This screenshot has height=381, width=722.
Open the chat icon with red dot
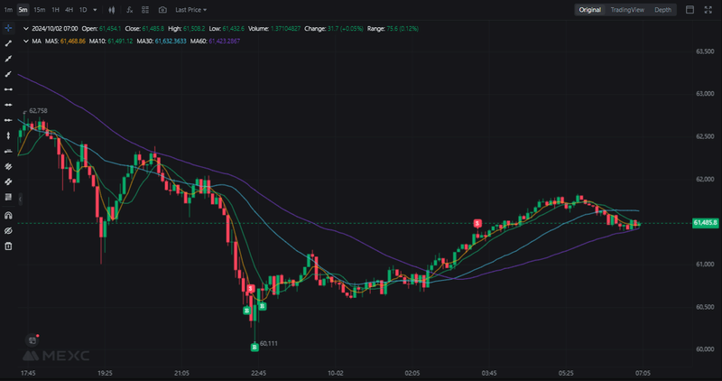pos(32,340)
